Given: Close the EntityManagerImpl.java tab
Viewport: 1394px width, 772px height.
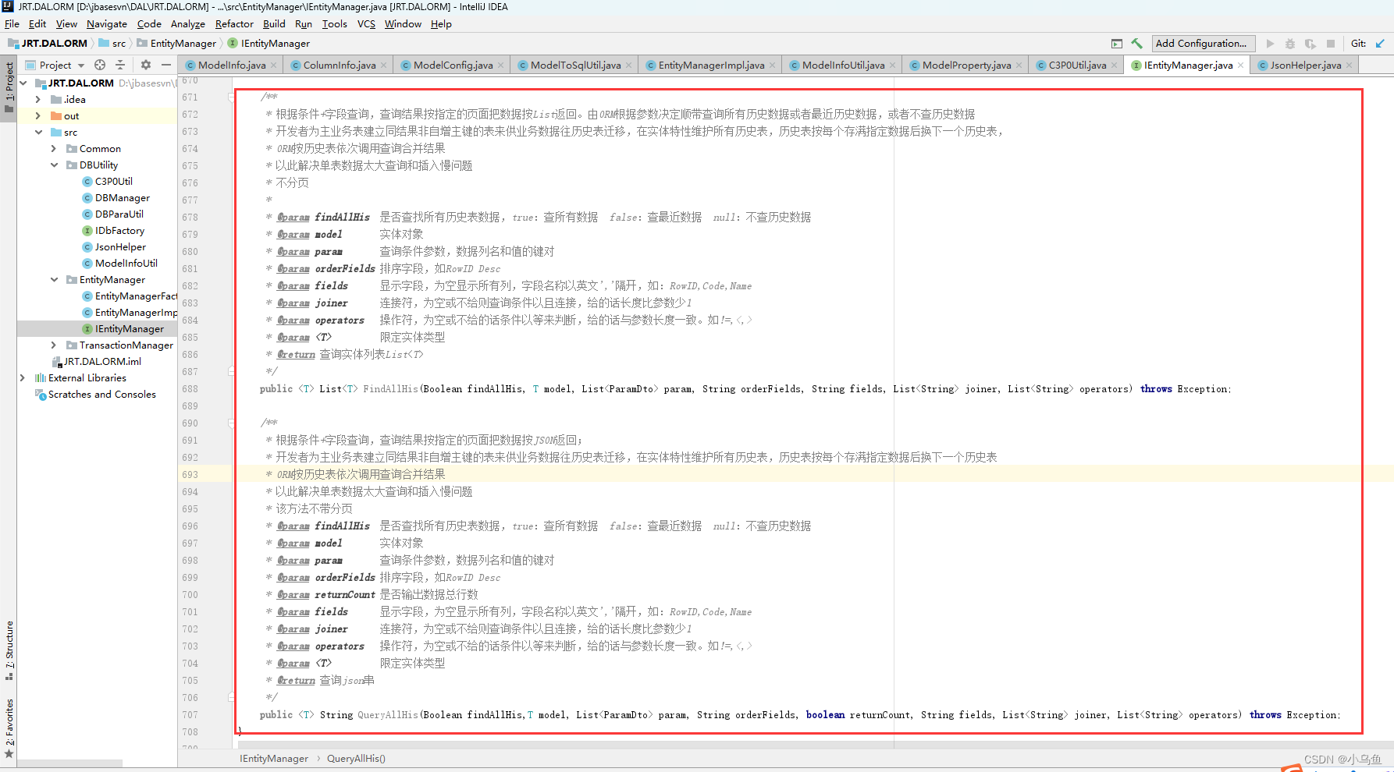Looking at the screenshot, I should click(x=772, y=66).
